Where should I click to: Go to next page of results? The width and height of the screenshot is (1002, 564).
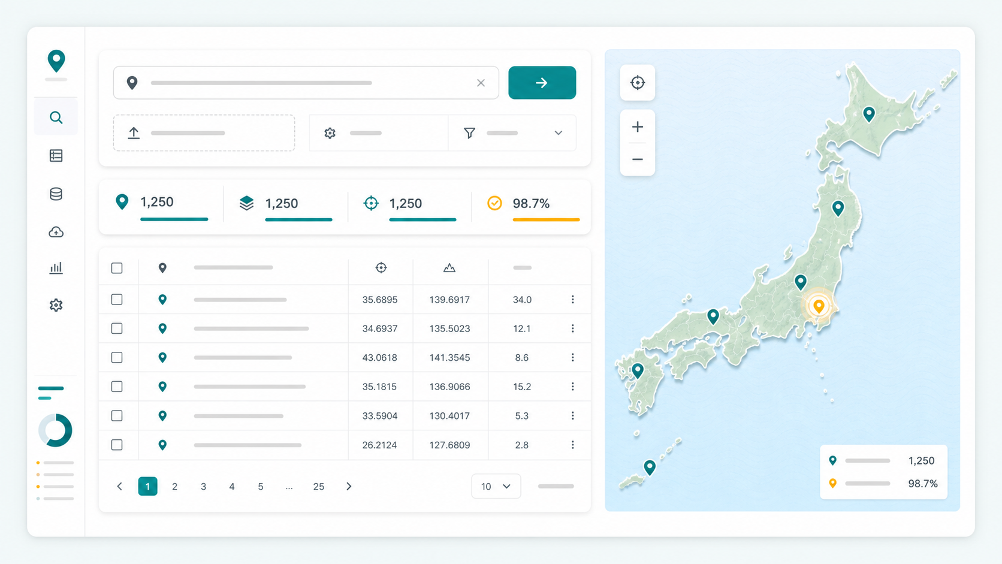point(349,486)
